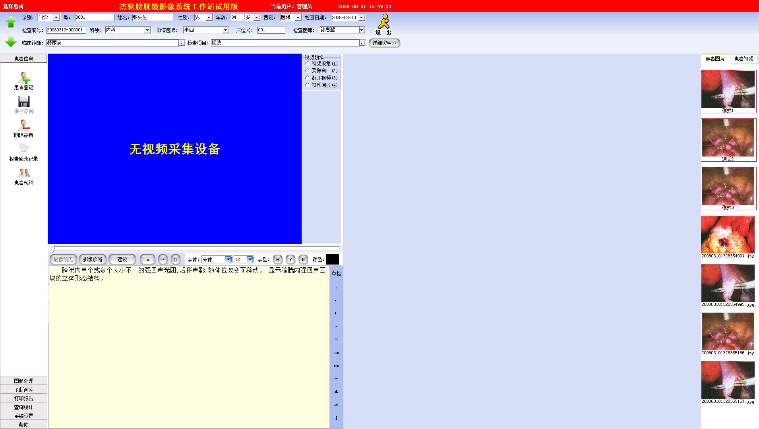Click the 影像诊断 button
The width and height of the screenshot is (759, 429).
(x=93, y=259)
